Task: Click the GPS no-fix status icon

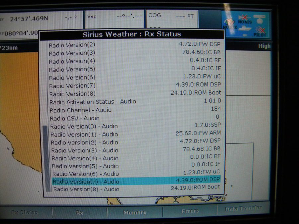Action: pos(230,24)
